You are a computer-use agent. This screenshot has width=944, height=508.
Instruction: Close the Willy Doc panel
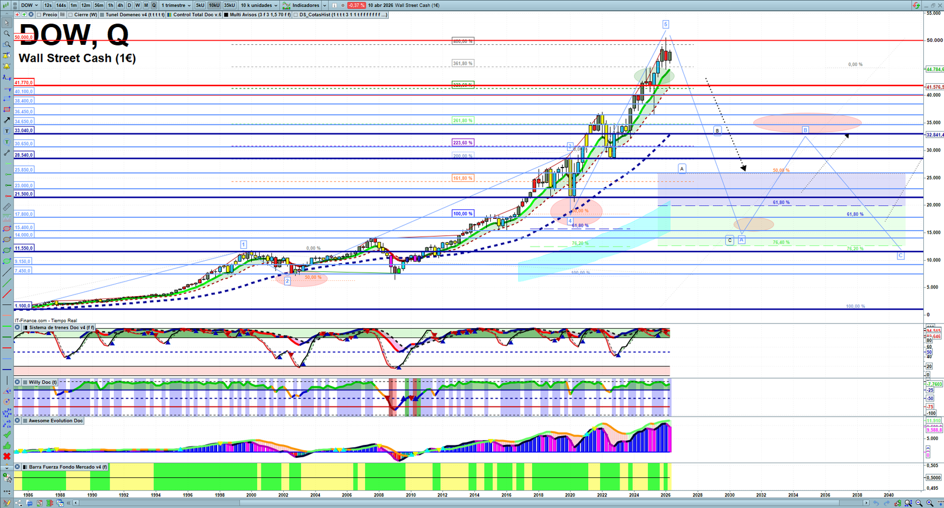pos(18,382)
